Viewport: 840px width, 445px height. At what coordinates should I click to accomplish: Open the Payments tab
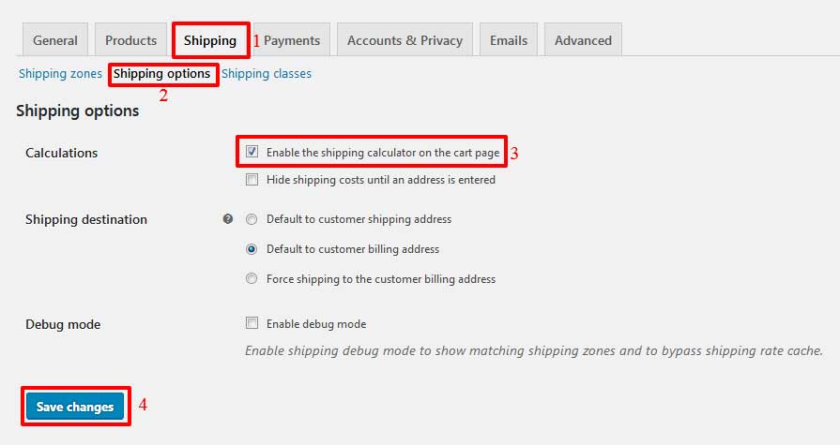click(292, 39)
